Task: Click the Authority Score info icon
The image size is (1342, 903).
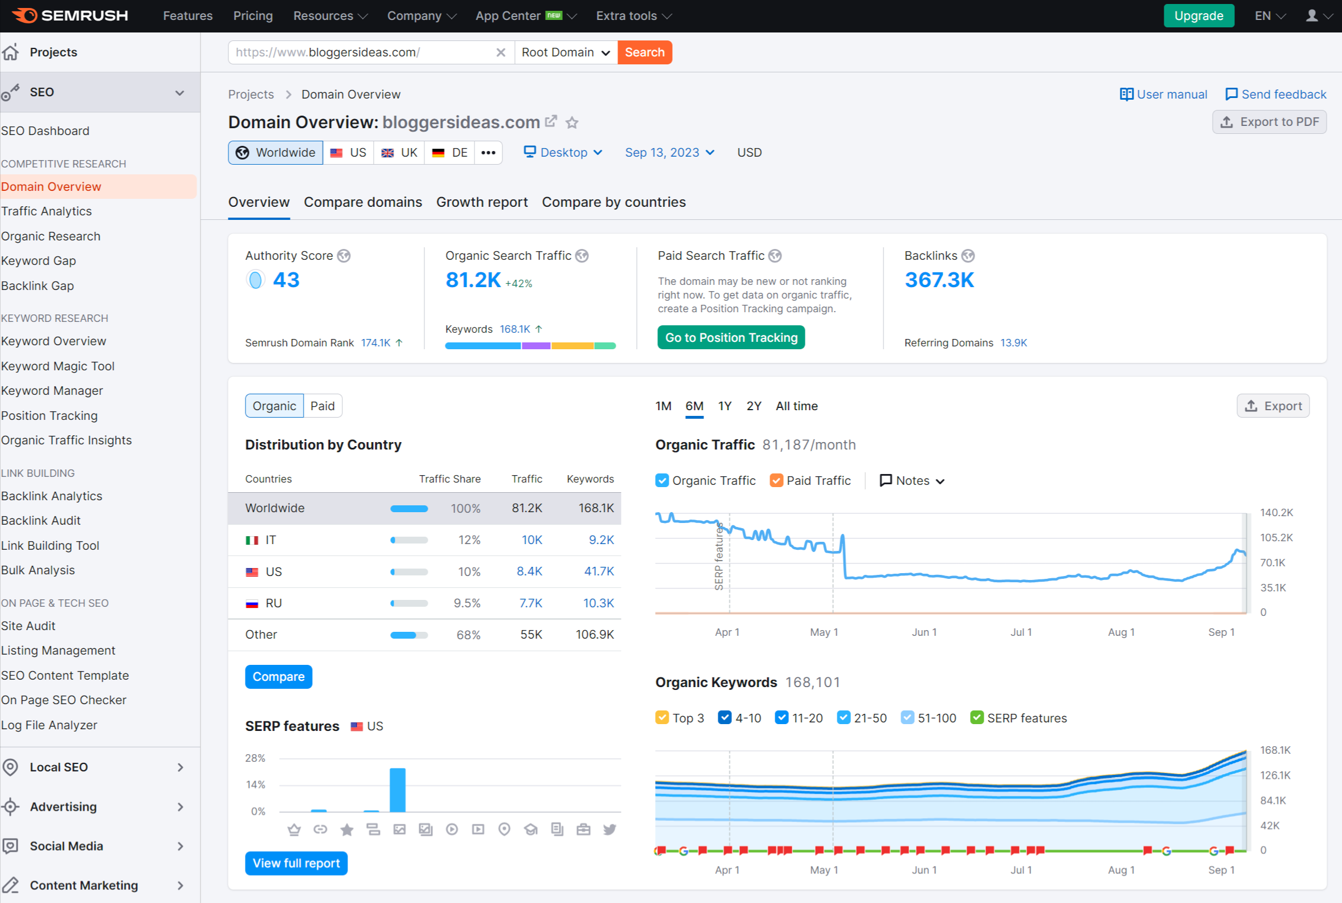Action: (x=343, y=256)
